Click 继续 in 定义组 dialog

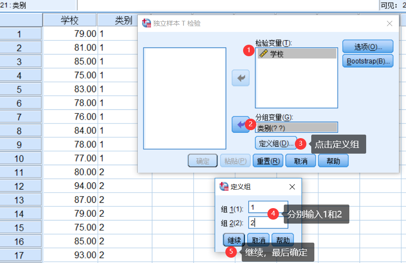[234, 240]
